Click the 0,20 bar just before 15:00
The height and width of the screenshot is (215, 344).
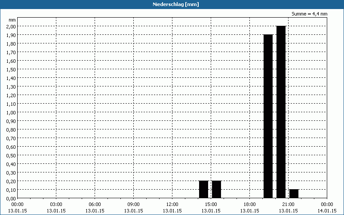pyautogui.click(x=203, y=189)
